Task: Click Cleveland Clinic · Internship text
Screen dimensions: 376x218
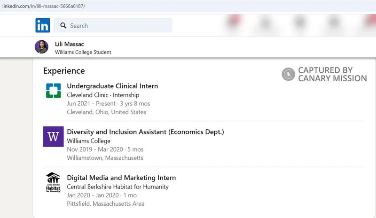Action: [x=103, y=95]
